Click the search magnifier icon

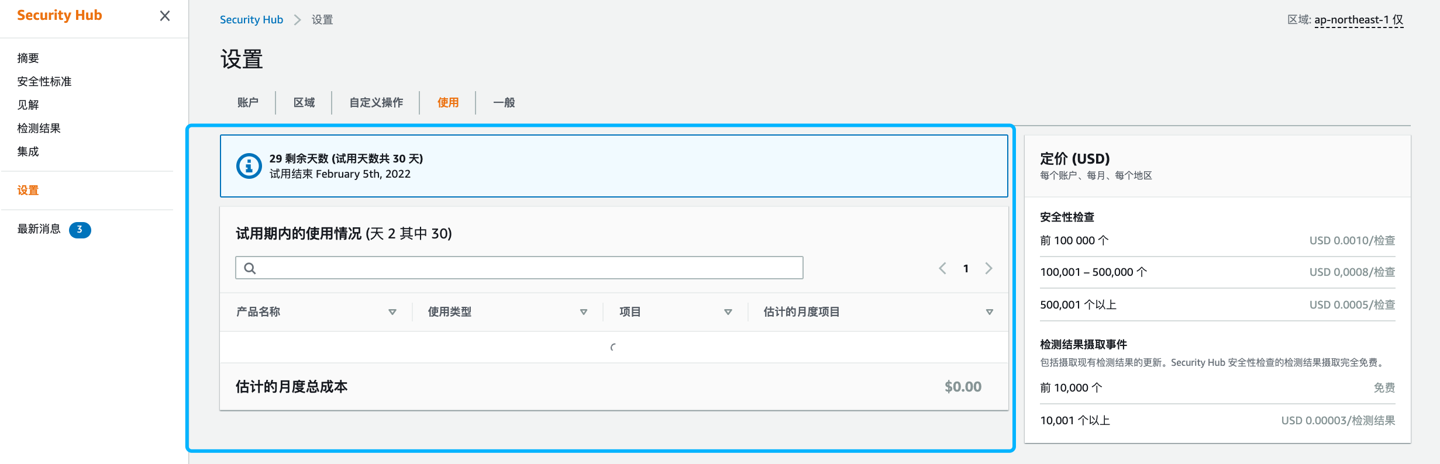coord(250,268)
